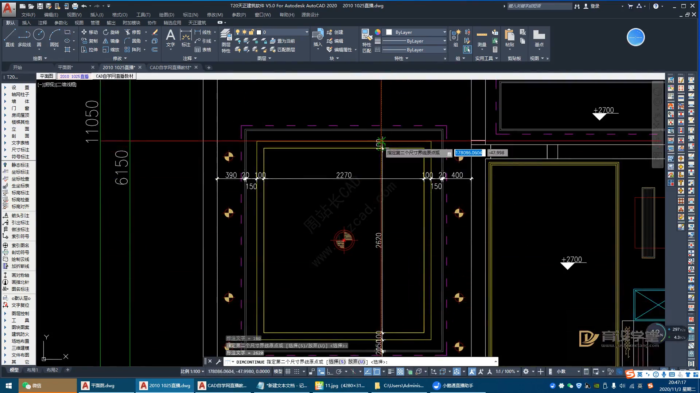The width and height of the screenshot is (700, 393).
Task: Switch to the 天正建筑 ribbon tab
Action: [x=197, y=23]
